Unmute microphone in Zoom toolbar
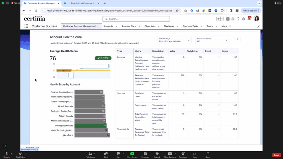283x159 pixels. 7,155
